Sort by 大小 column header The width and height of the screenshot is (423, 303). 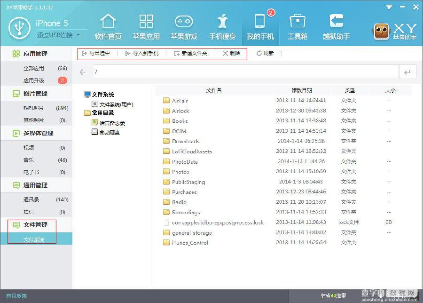391,90
